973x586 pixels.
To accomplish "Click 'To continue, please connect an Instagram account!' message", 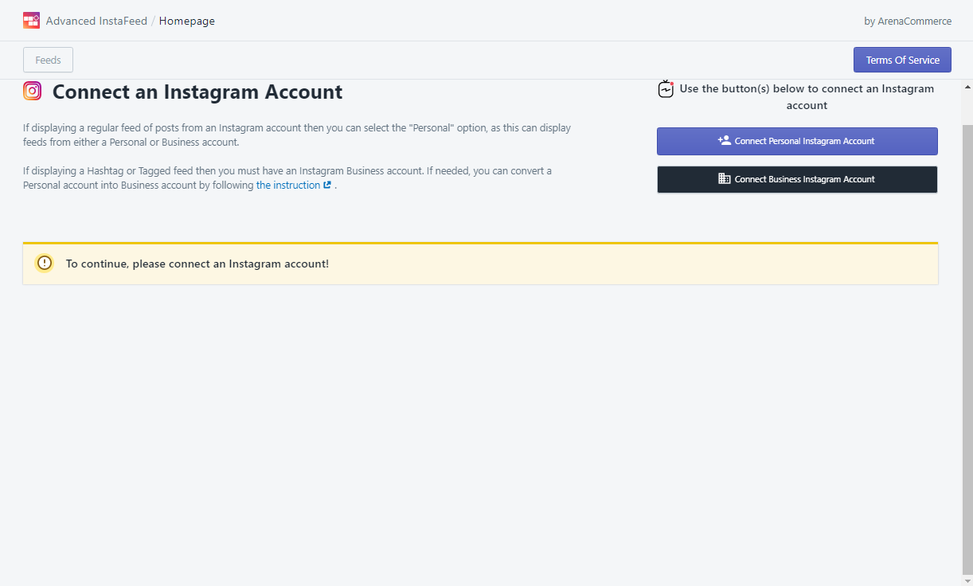I will click(197, 264).
